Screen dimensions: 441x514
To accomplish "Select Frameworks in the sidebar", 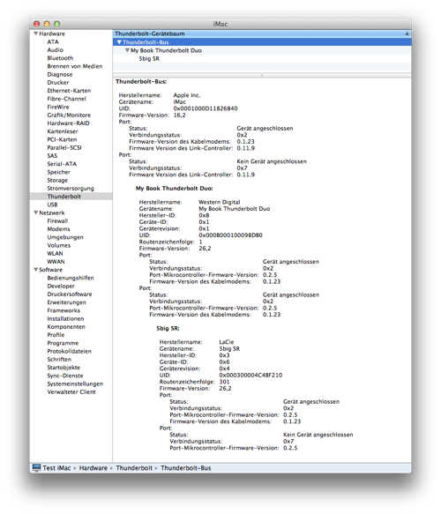I will tap(64, 310).
